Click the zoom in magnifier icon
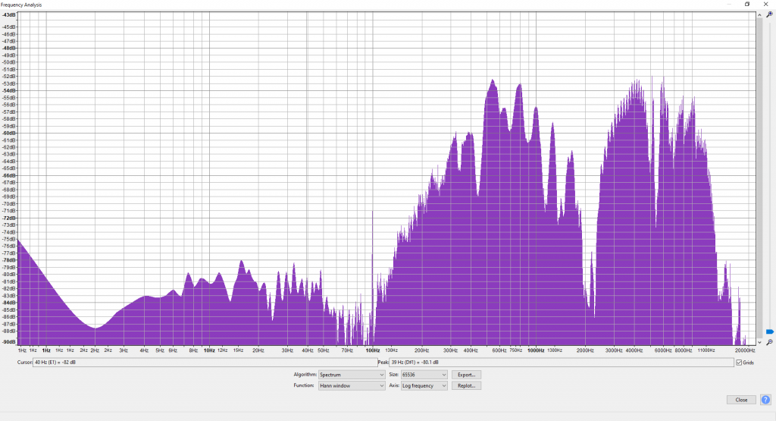 769,14
